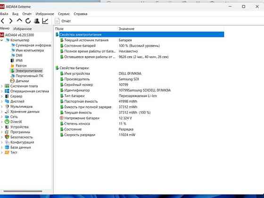Click the Поле column header
Image resolution: width=264 pixels, height=198 pixels.
[x=59, y=29]
